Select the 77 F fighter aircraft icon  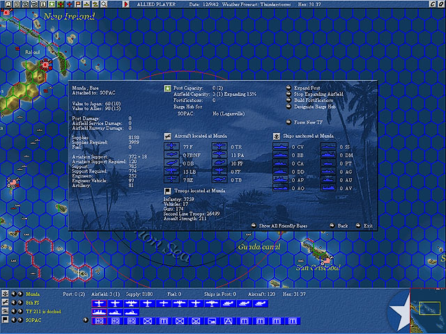172,147
